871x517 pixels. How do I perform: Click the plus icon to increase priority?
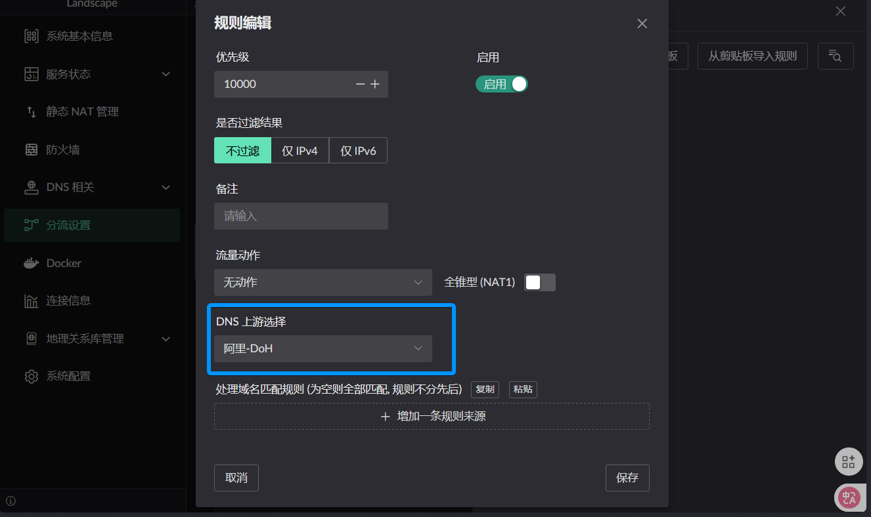pos(375,84)
